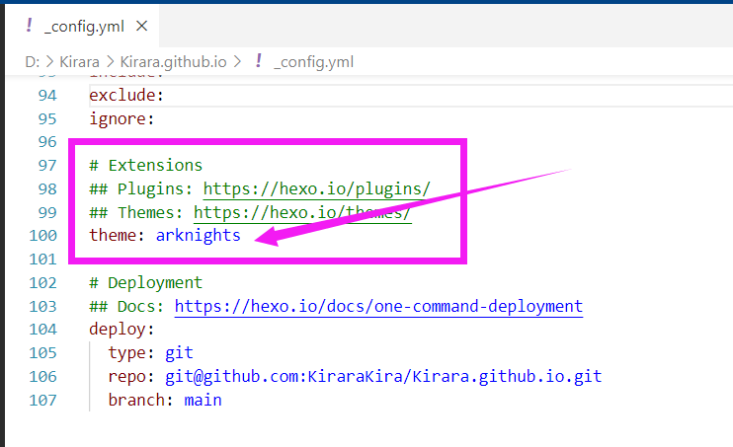The height and width of the screenshot is (447, 733).
Task: Click the _config.yml breadcrumb item
Action: tap(314, 62)
